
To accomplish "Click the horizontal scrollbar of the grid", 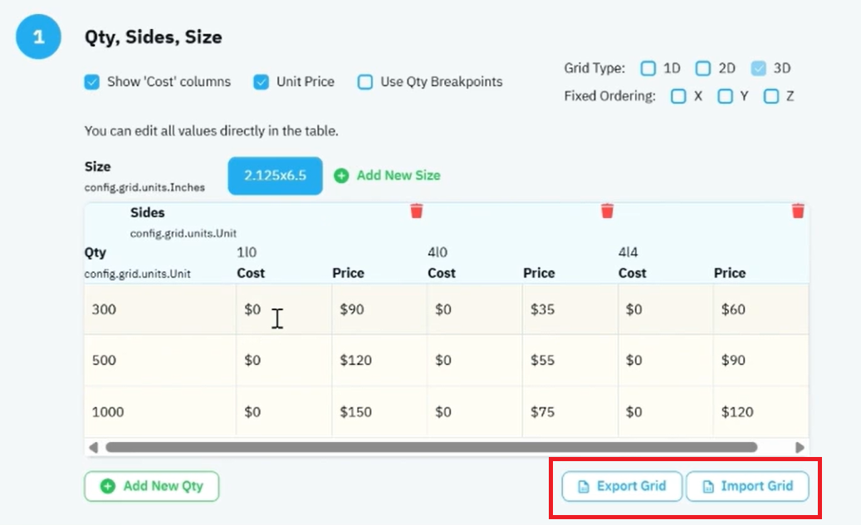I will pyautogui.click(x=432, y=448).
